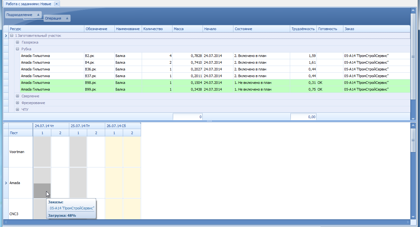The height and width of the screenshot is (227, 420).
Task: Sort by the Обозначение column header
Action: pos(99,29)
